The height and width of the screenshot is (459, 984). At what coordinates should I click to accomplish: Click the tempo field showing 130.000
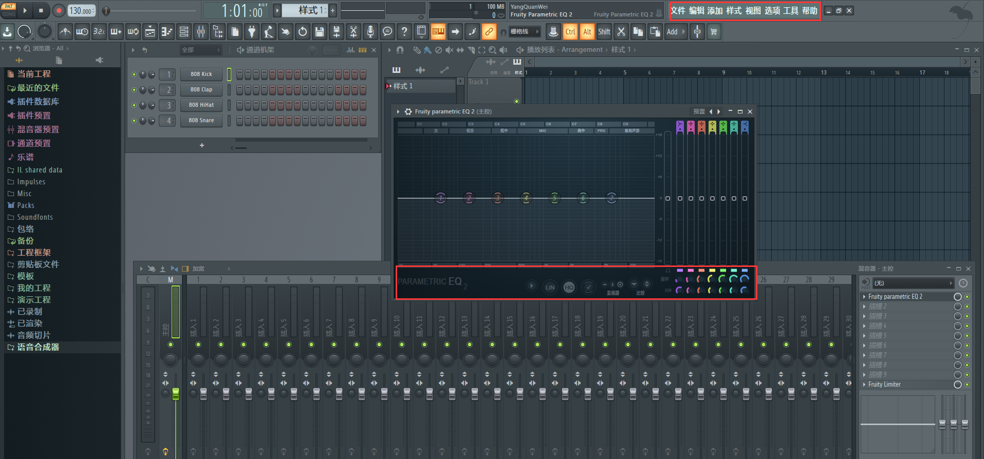coord(82,10)
